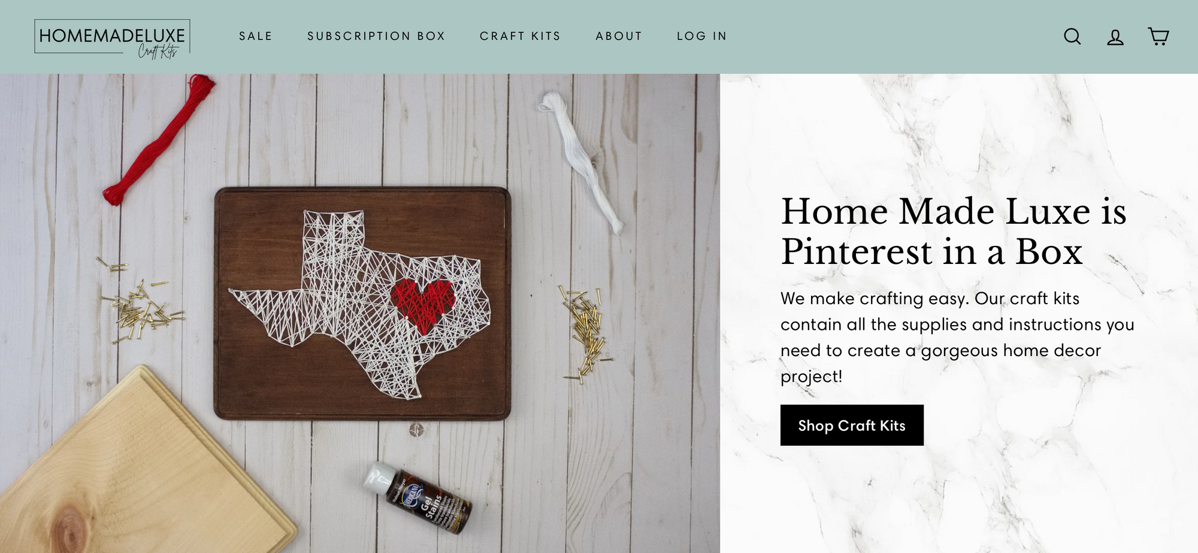Click the red thread skein
Image resolution: width=1198 pixels, height=553 pixels.
click(x=159, y=139)
